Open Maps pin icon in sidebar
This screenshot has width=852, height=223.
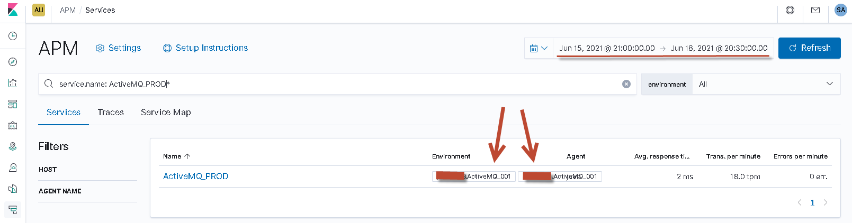13,146
